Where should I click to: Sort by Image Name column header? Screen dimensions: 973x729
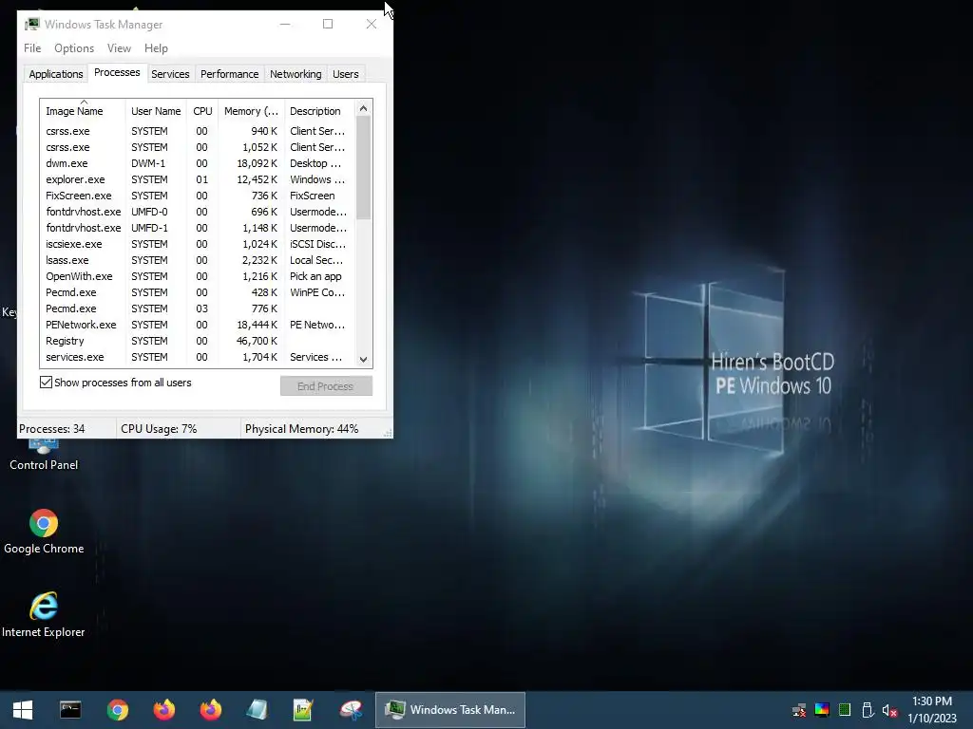point(83,111)
